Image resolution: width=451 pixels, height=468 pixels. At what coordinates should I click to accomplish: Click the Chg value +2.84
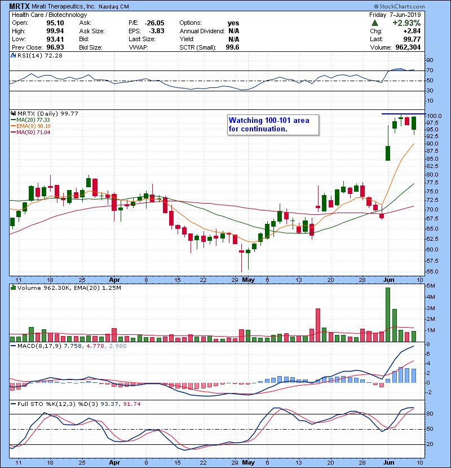click(412, 31)
